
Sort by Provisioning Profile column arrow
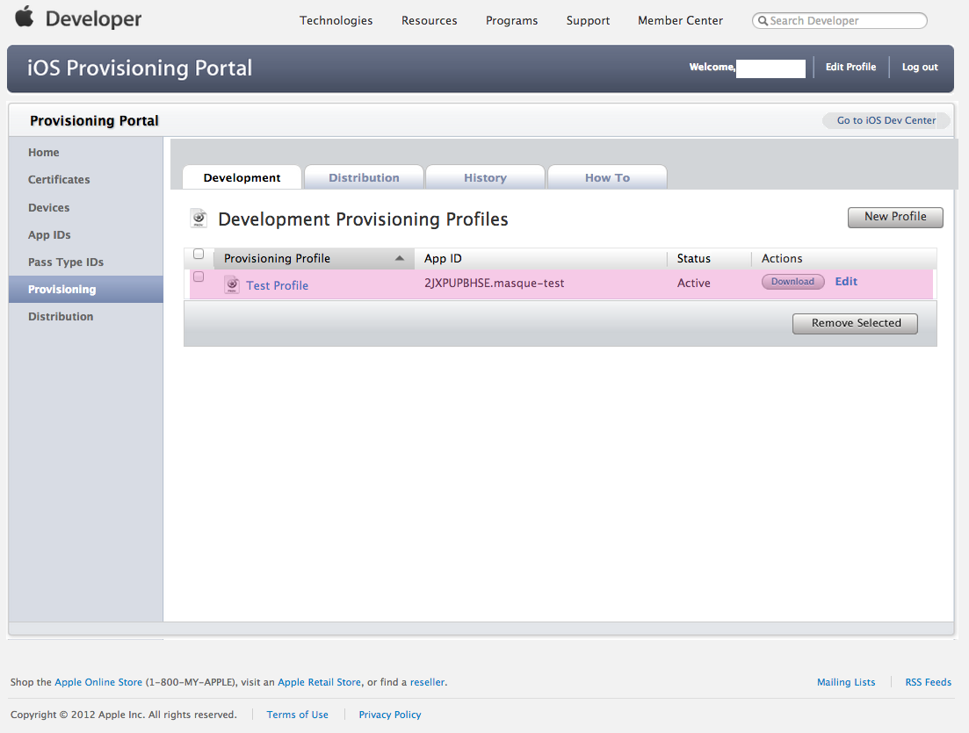399,258
